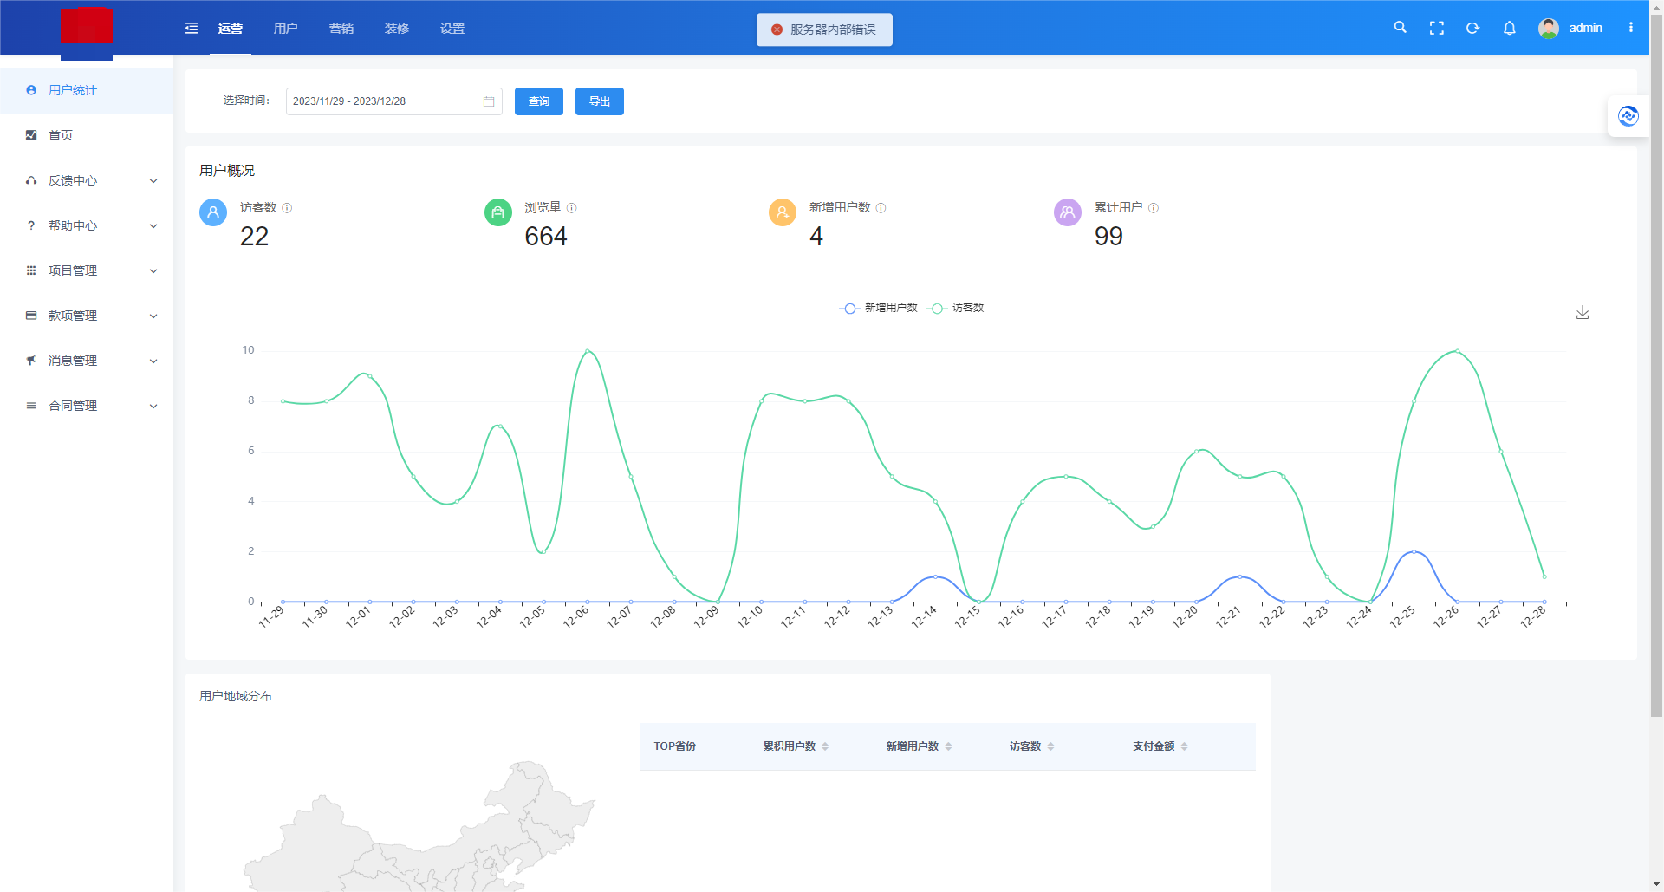Show info tooltip next to 访客数
This screenshot has width=1664, height=892.
(287, 208)
